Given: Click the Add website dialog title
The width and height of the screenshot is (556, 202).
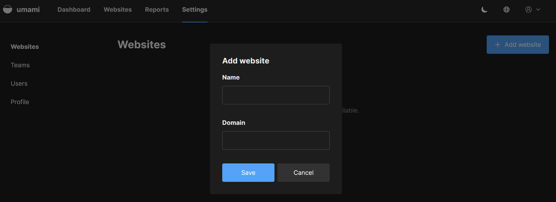Looking at the screenshot, I should click(x=246, y=61).
